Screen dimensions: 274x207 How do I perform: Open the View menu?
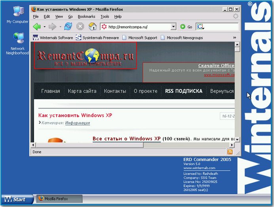pos(59,16)
